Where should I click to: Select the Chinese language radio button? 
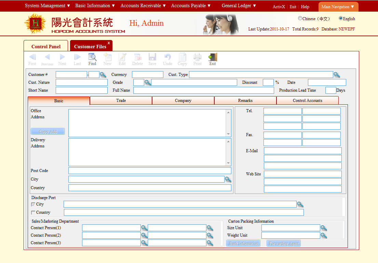pyautogui.click(x=300, y=18)
